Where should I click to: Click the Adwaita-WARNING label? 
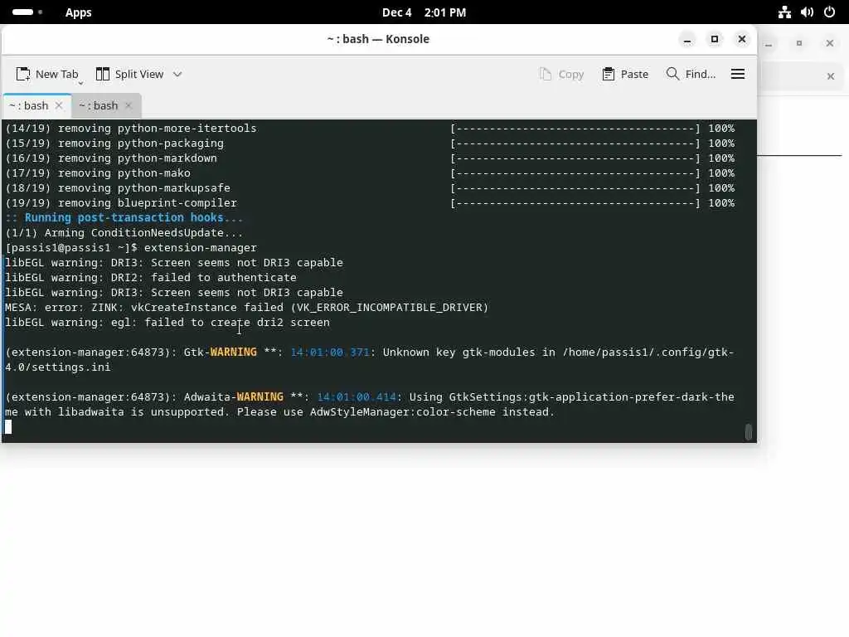coord(233,397)
